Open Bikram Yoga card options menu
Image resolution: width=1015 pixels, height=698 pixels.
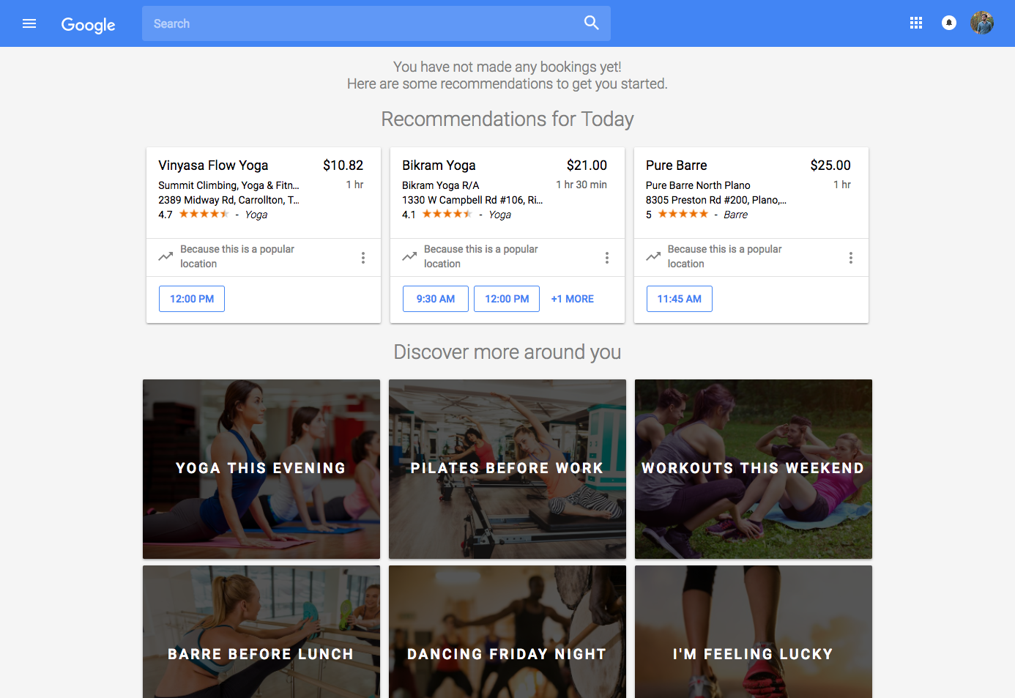[607, 258]
